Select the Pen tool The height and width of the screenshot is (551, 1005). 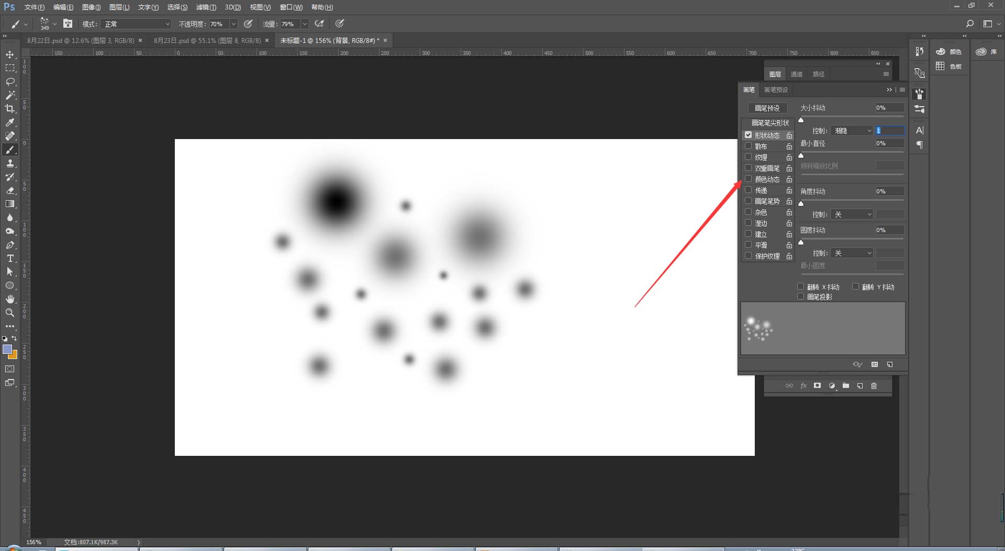point(10,245)
